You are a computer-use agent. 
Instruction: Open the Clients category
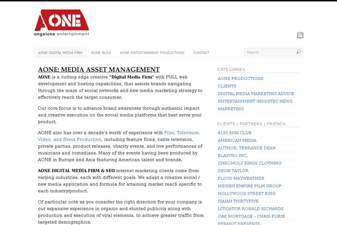(227, 86)
